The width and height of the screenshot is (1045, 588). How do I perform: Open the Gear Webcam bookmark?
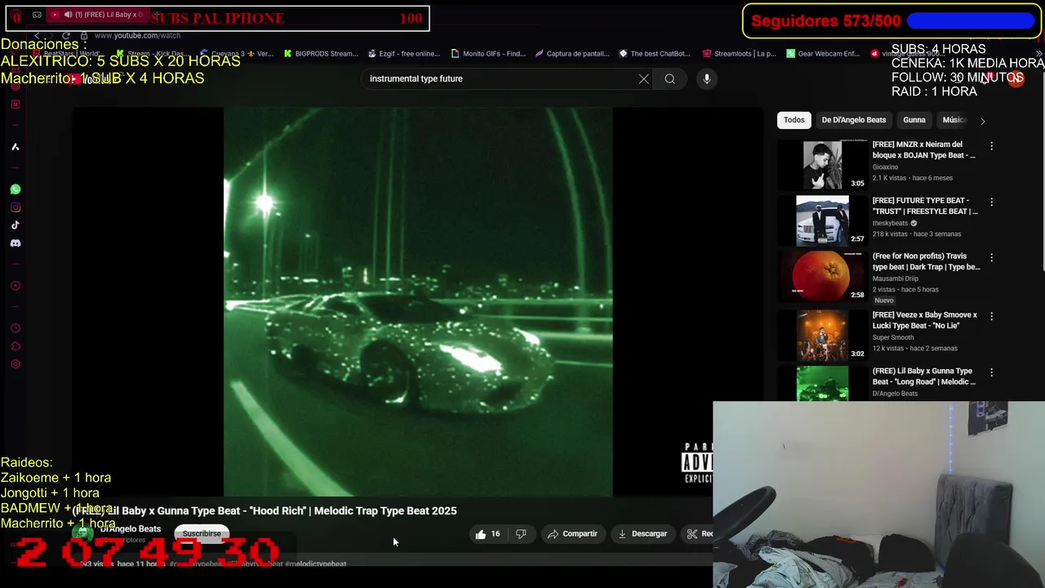click(x=823, y=54)
